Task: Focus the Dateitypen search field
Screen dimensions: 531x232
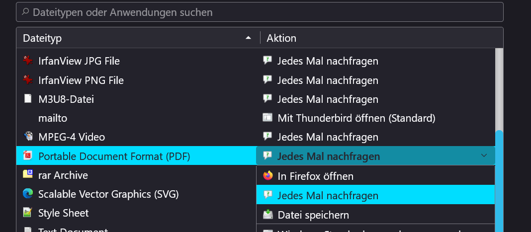Action: (259, 12)
